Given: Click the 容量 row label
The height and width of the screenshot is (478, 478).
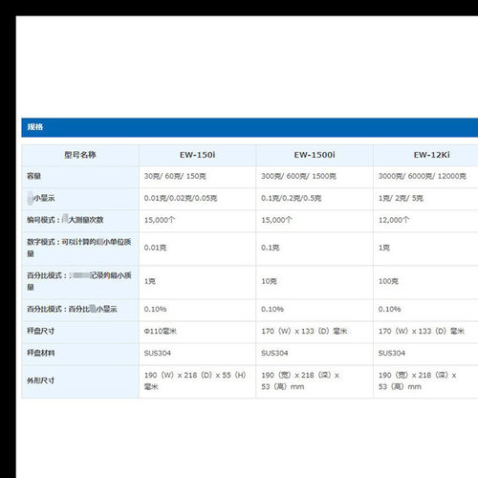Looking at the screenshot, I should click(80, 177).
